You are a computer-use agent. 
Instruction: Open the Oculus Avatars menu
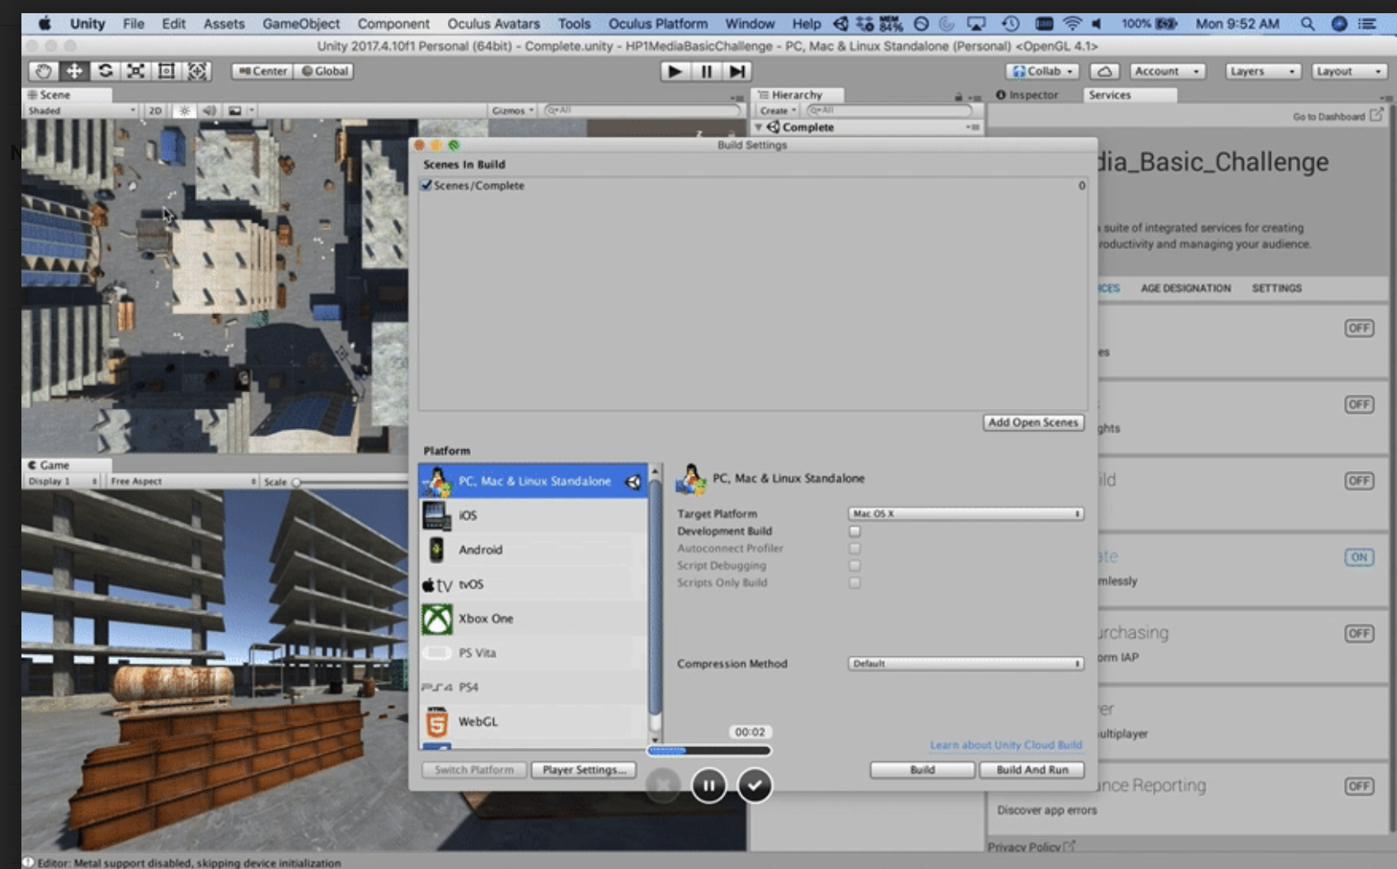tap(493, 24)
